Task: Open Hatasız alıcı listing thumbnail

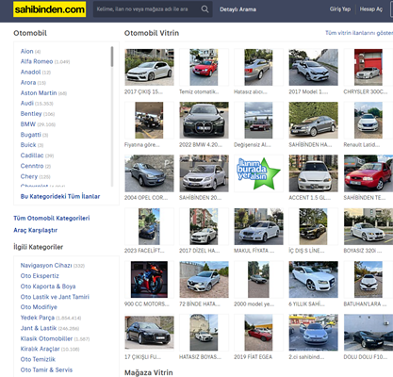Action: [x=258, y=67]
